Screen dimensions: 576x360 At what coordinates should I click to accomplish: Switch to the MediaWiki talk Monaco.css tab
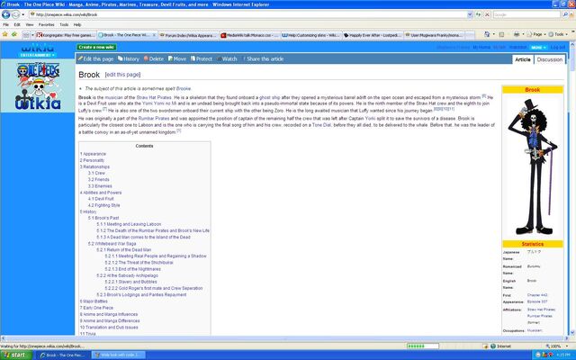249,35
